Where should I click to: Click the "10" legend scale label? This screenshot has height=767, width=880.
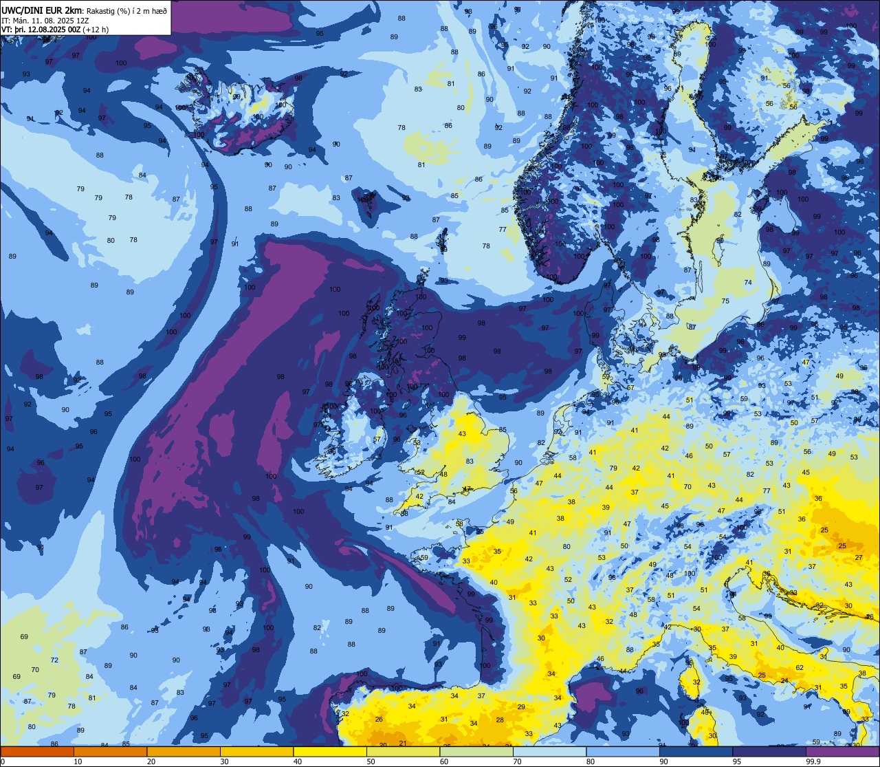pos(78,761)
